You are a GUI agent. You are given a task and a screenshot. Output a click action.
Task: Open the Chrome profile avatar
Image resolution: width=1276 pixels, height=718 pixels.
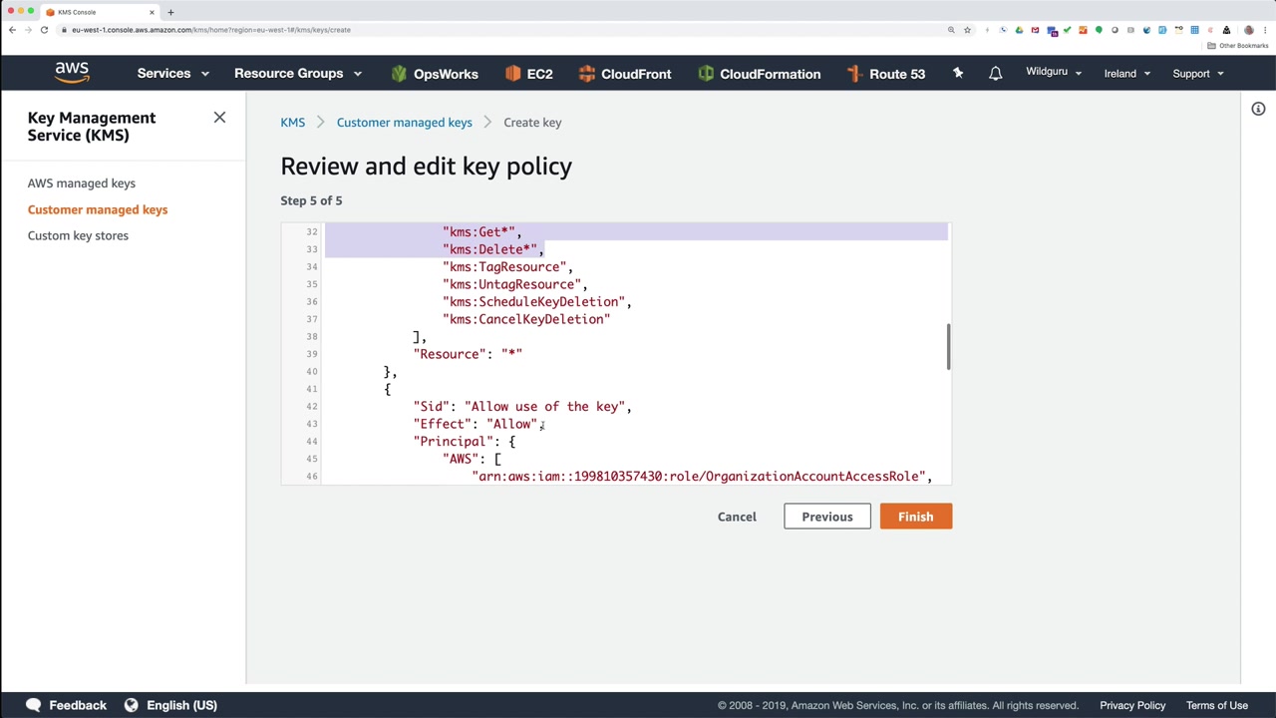coord(1248,30)
